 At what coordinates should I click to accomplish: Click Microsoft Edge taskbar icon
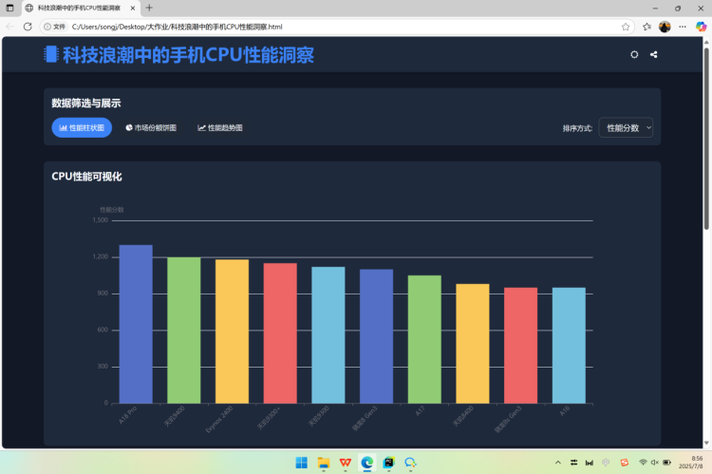coord(366,463)
